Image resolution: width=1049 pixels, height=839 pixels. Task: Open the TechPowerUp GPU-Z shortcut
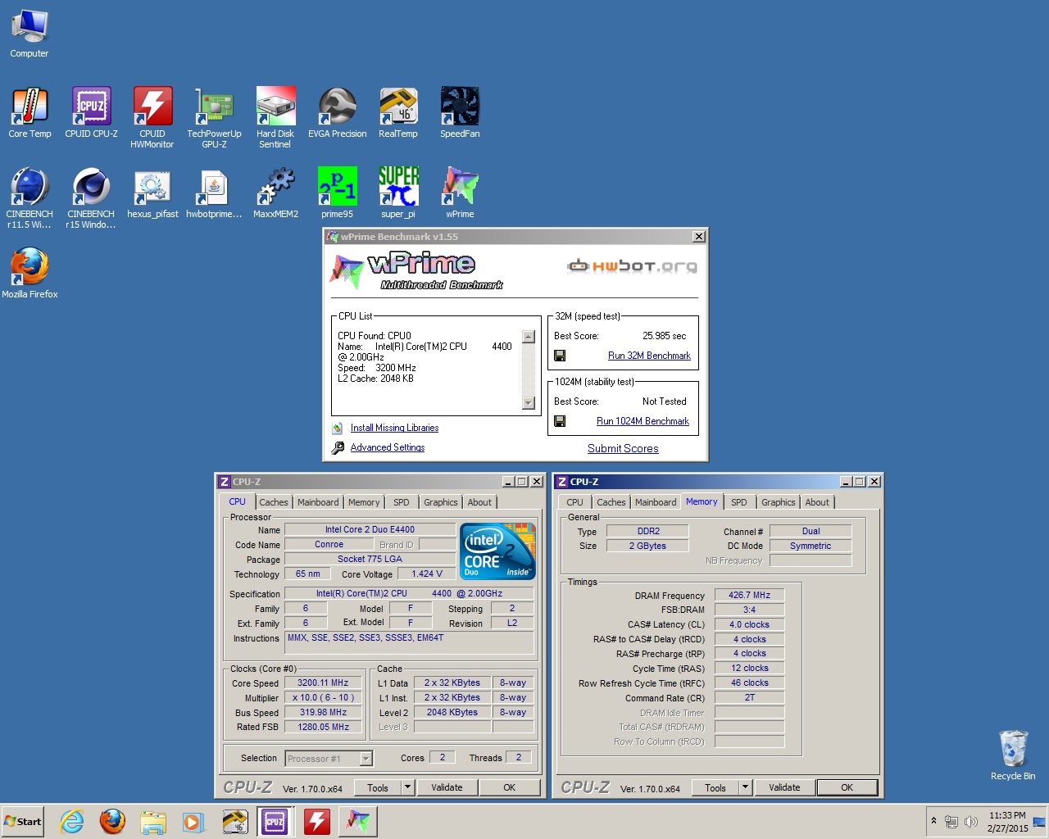(214, 118)
